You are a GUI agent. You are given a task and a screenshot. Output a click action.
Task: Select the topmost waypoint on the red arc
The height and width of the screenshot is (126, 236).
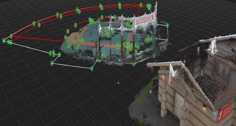(120, 5)
